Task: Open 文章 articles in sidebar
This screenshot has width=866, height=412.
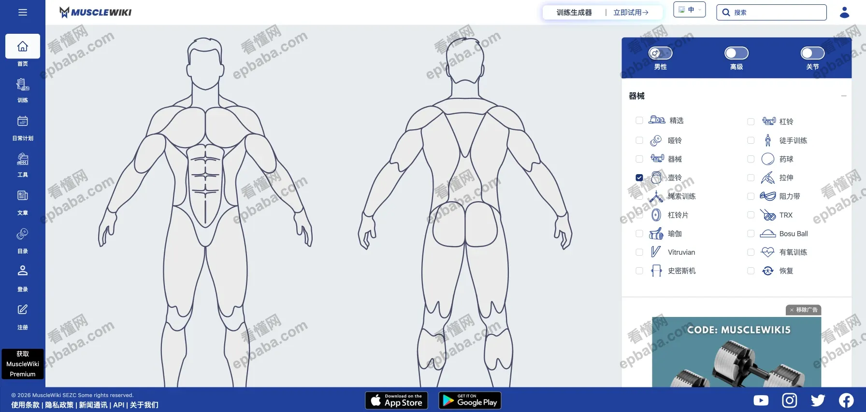Action: click(23, 203)
